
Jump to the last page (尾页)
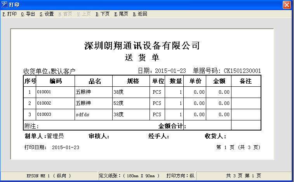click(121, 14)
